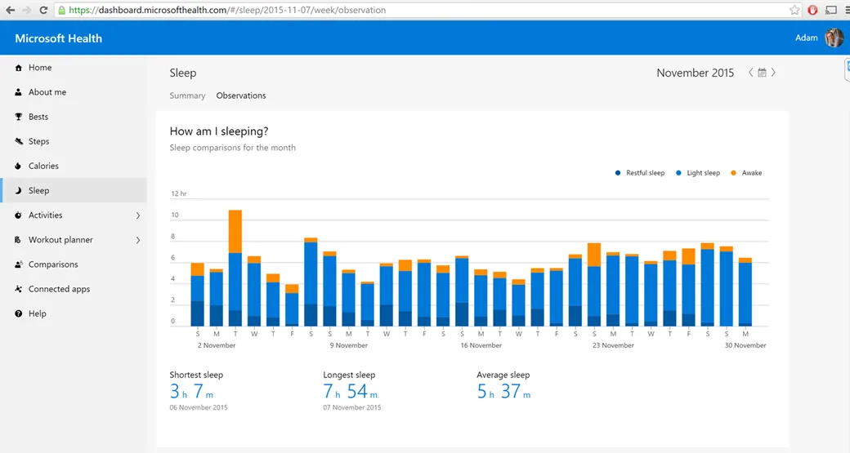Click the '06 November 2015' date text

(x=199, y=407)
